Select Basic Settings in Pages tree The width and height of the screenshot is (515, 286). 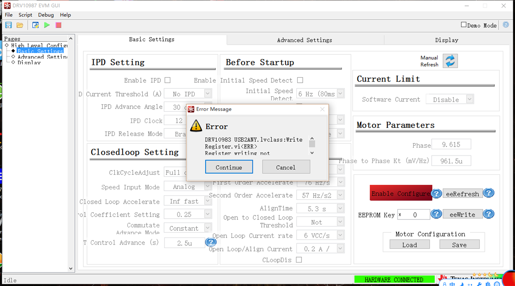[x=40, y=51]
